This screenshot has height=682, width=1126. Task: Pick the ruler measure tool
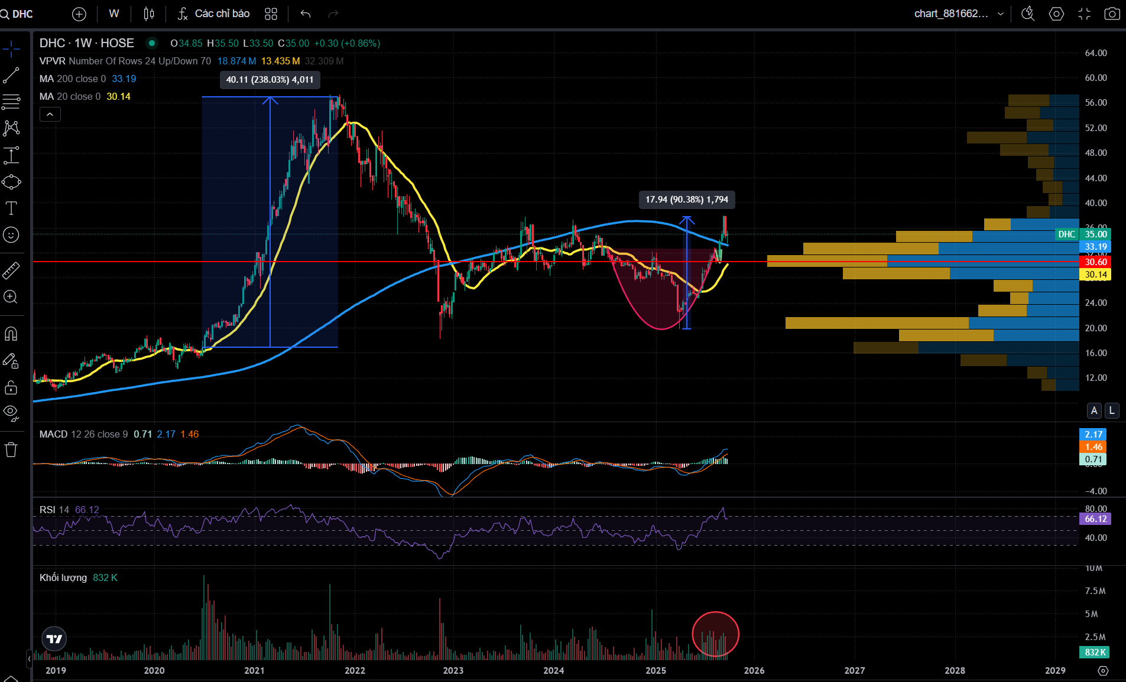(11, 270)
